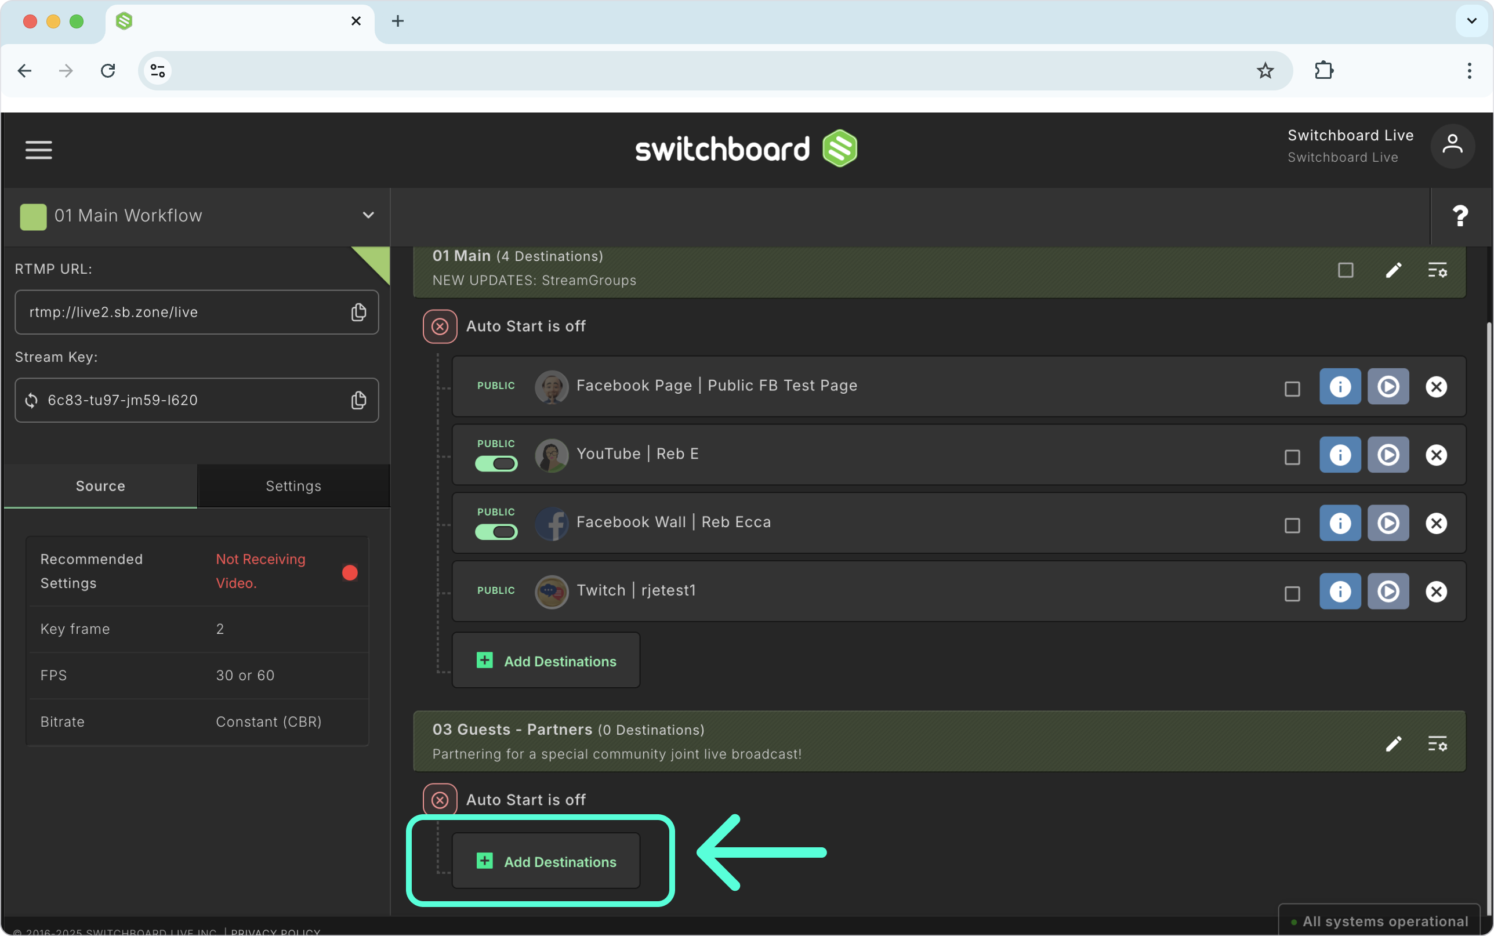Open the browser extensions puzzle icon
The width and height of the screenshot is (1494, 936).
pyautogui.click(x=1323, y=71)
